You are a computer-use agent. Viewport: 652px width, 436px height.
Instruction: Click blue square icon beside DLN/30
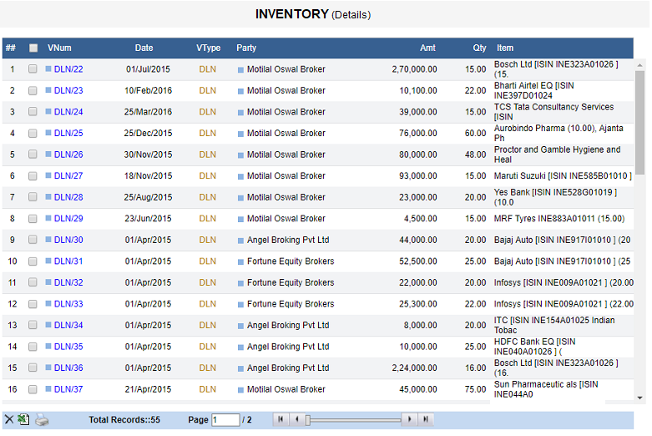48,239
